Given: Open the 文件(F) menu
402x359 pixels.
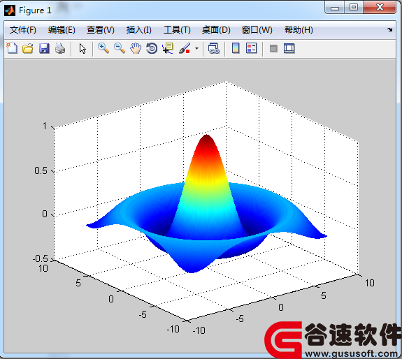Looking at the screenshot, I should pyautogui.click(x=23, y=30).
